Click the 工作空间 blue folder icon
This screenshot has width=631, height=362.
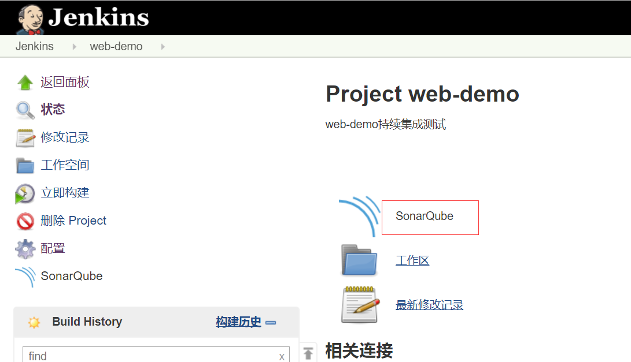[x=24, y=165]
